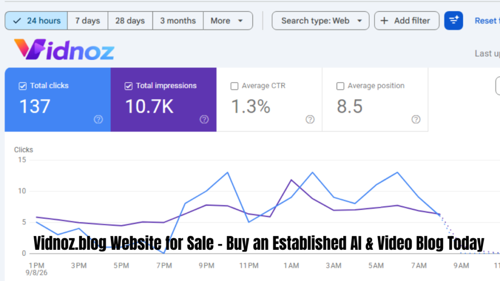
Task: Click the plus icon in Add filter
Action: tap(384, 20)
